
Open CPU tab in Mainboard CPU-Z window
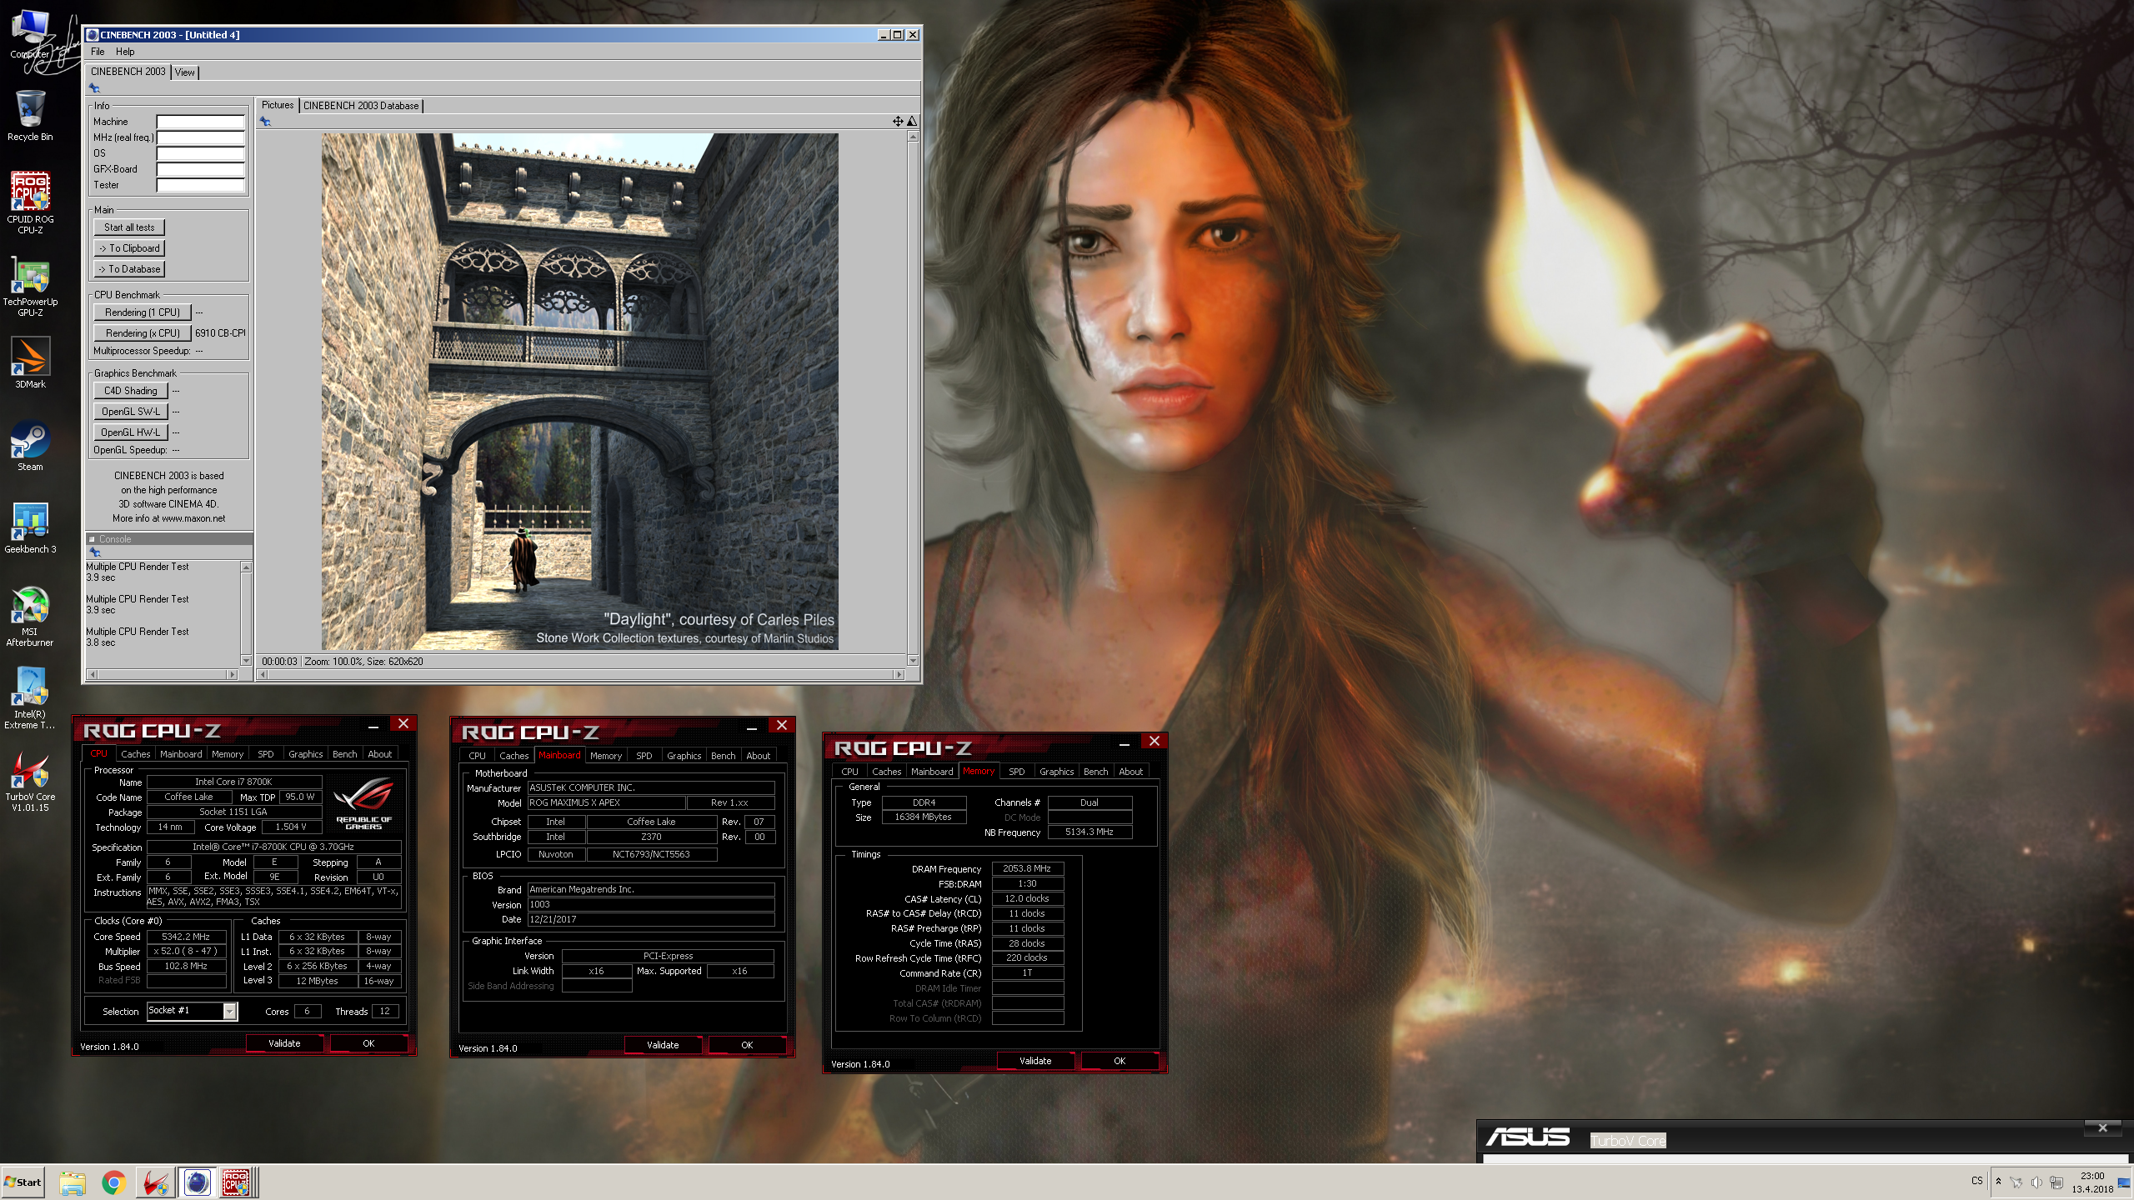pyautogui.click(x=478, y=756)
